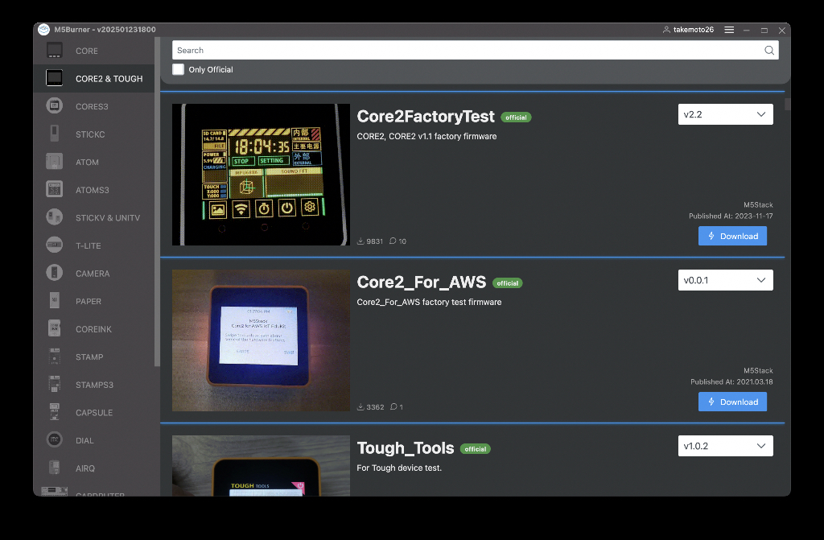Download the Core2FactoryTest firmware
This screenshot has height=540, width=824.
pyautogui.click(x=732, y=236)
